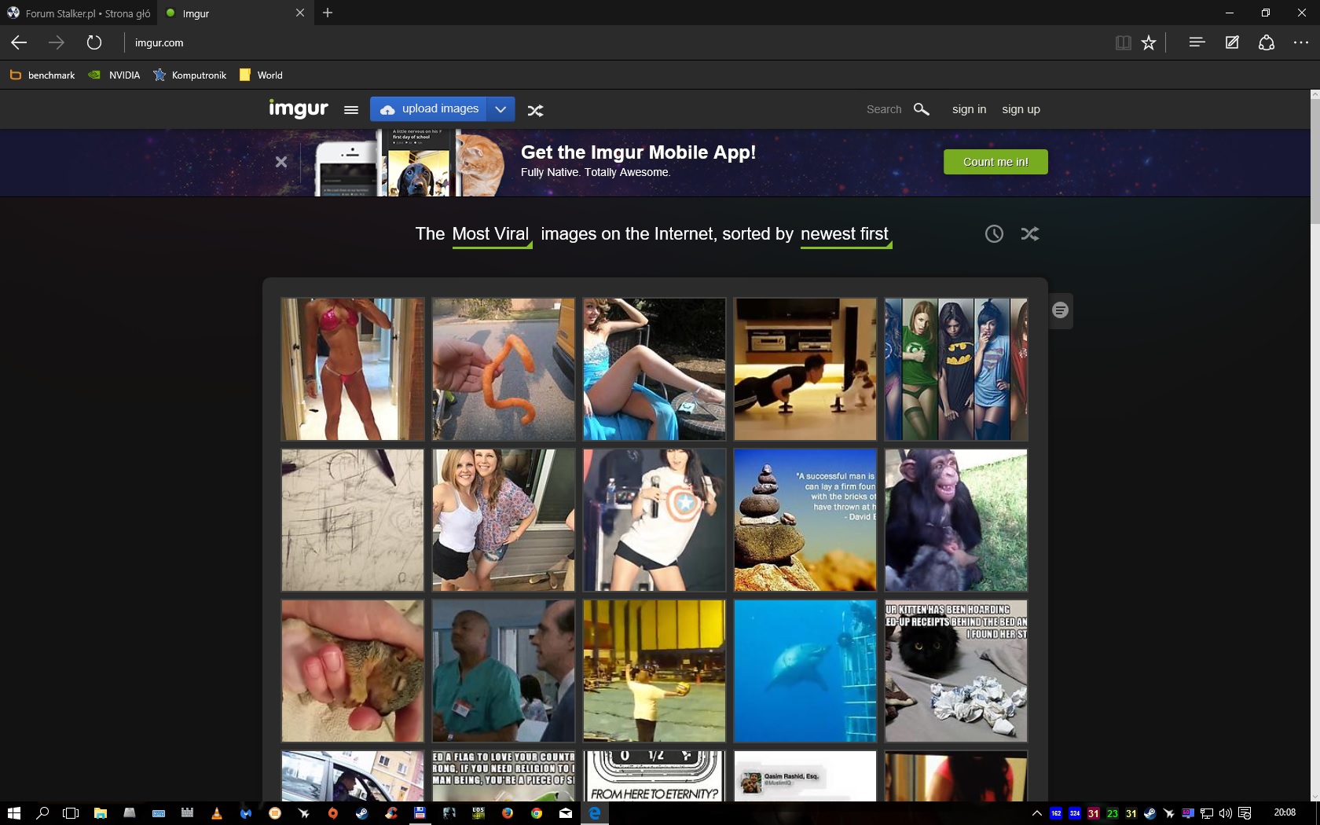Viewport: 1320px width, 825px height.
Task: Click the upload images button
Action: point(428,109)
